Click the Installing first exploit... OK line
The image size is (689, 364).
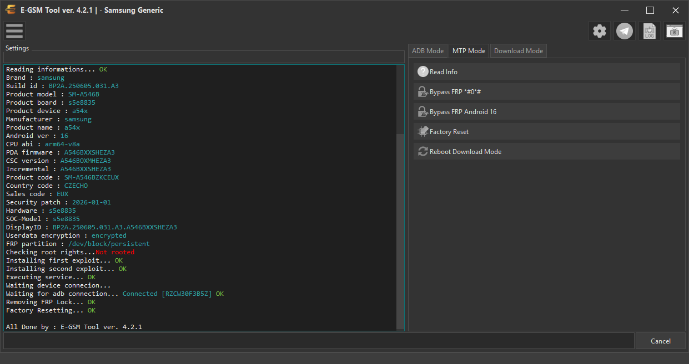tap(64, 260)
